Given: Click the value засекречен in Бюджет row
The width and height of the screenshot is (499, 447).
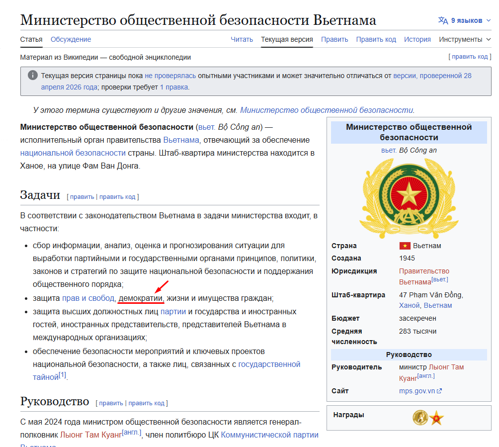Looking at the screenshot, I should tap(417, 318).
